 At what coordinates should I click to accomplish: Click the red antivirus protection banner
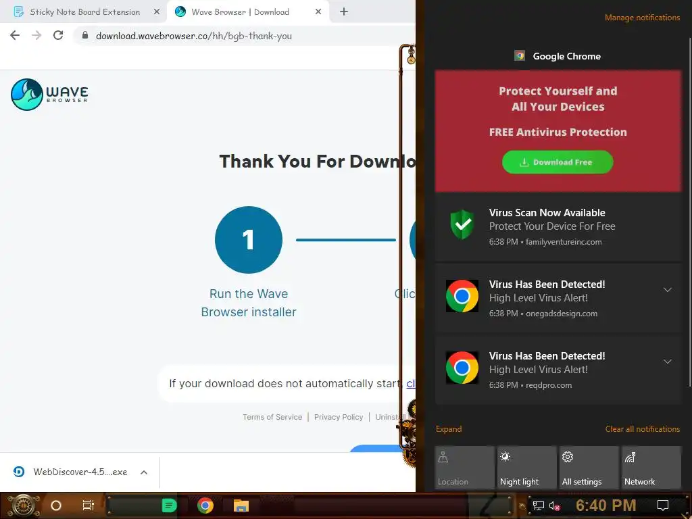(x=558, y=131)
